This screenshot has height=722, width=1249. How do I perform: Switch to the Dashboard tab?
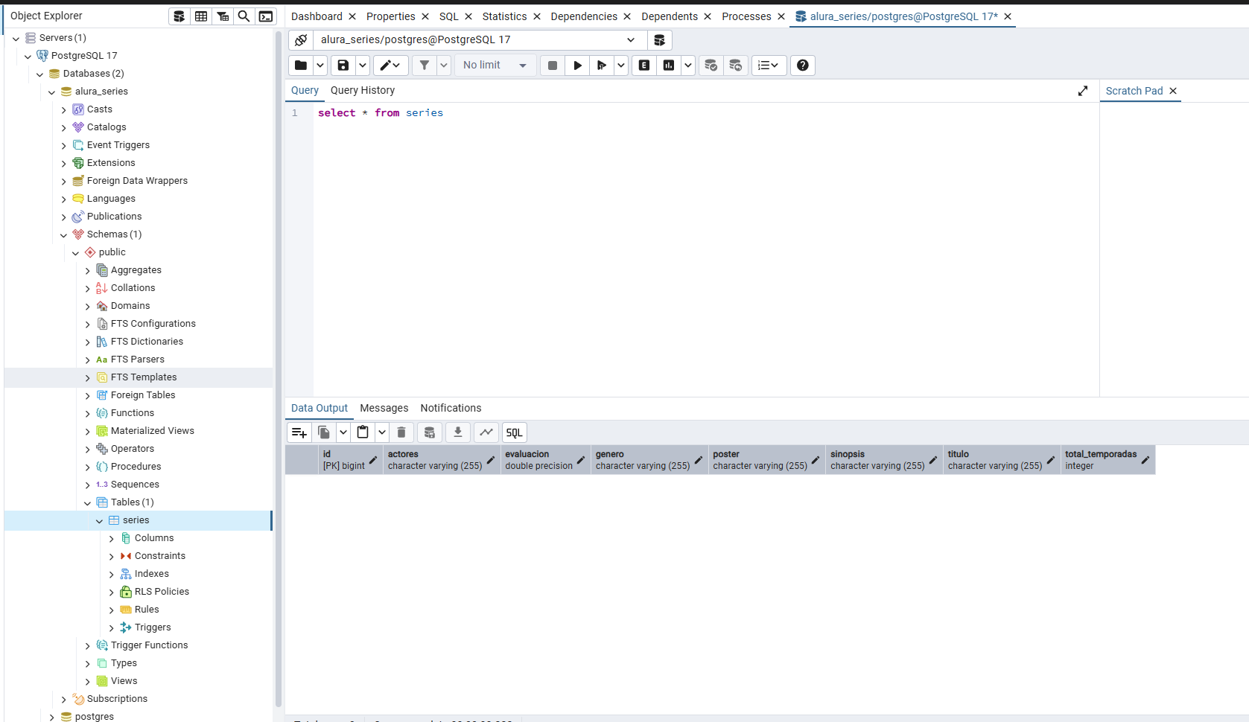[317, 16]
